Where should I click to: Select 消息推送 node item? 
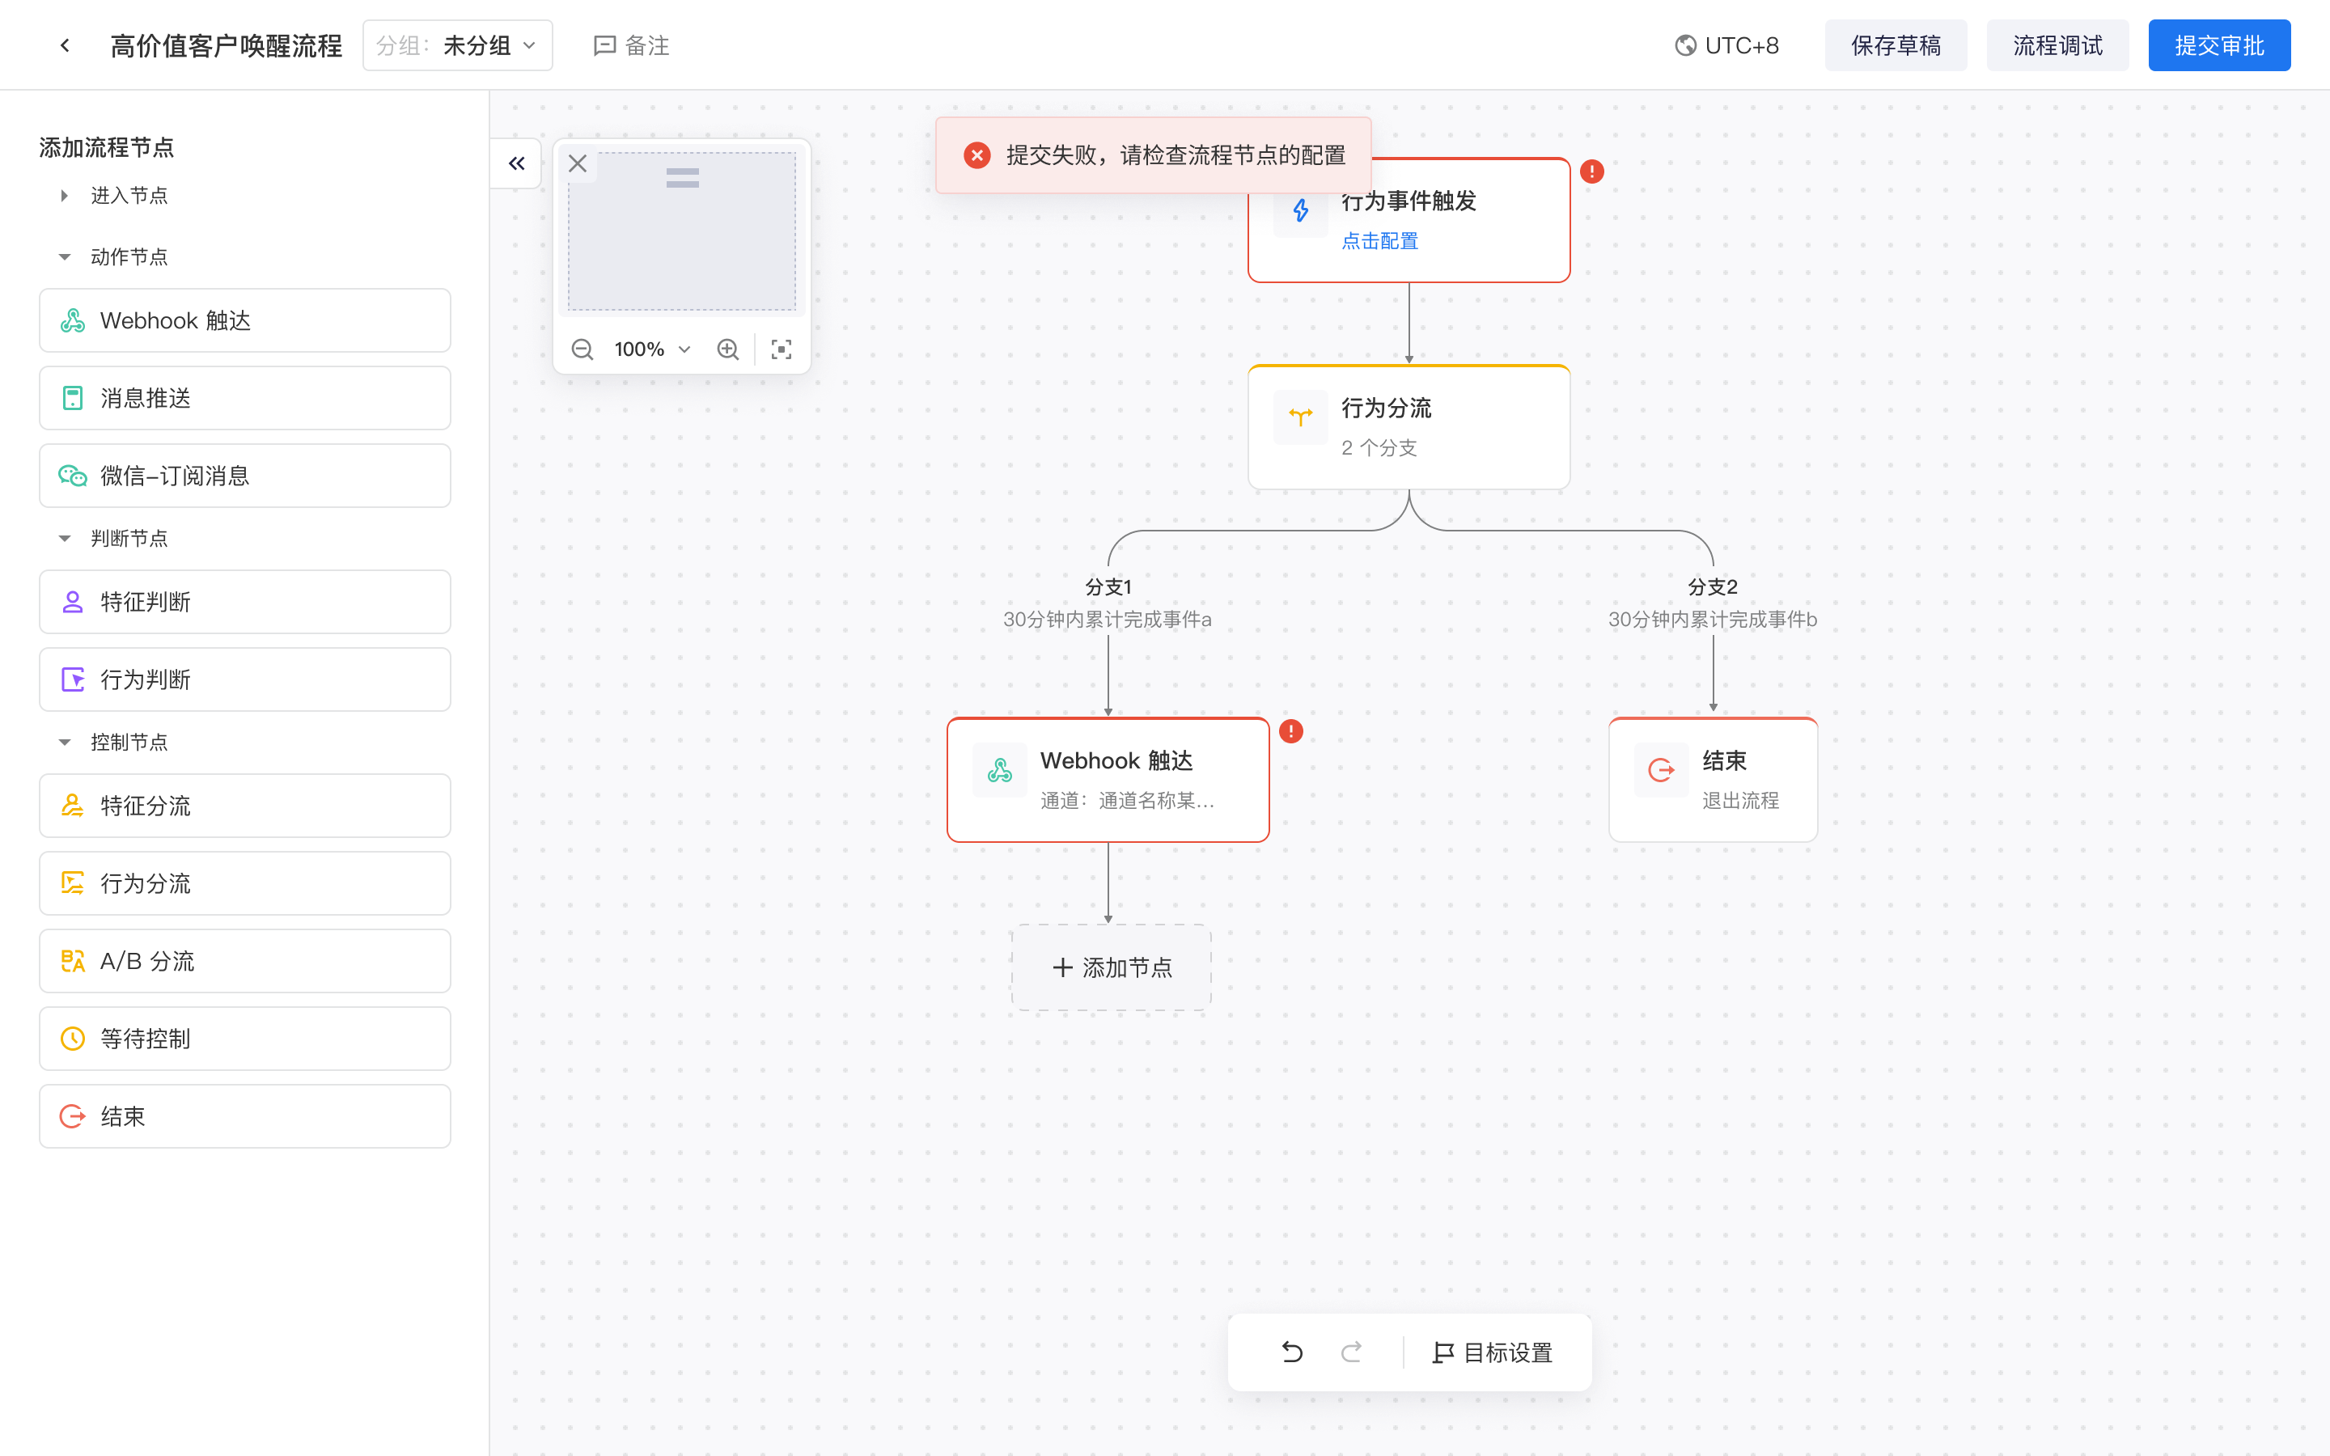point(244,398)
